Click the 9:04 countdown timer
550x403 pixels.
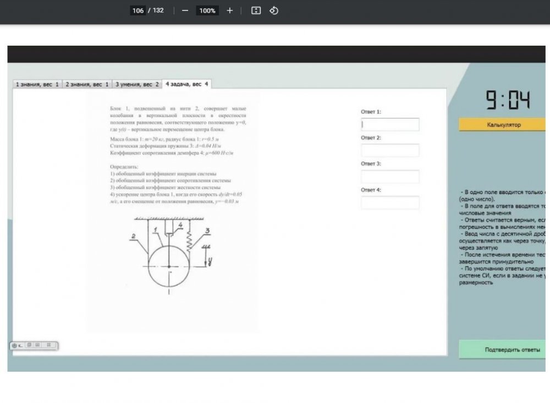508,100
